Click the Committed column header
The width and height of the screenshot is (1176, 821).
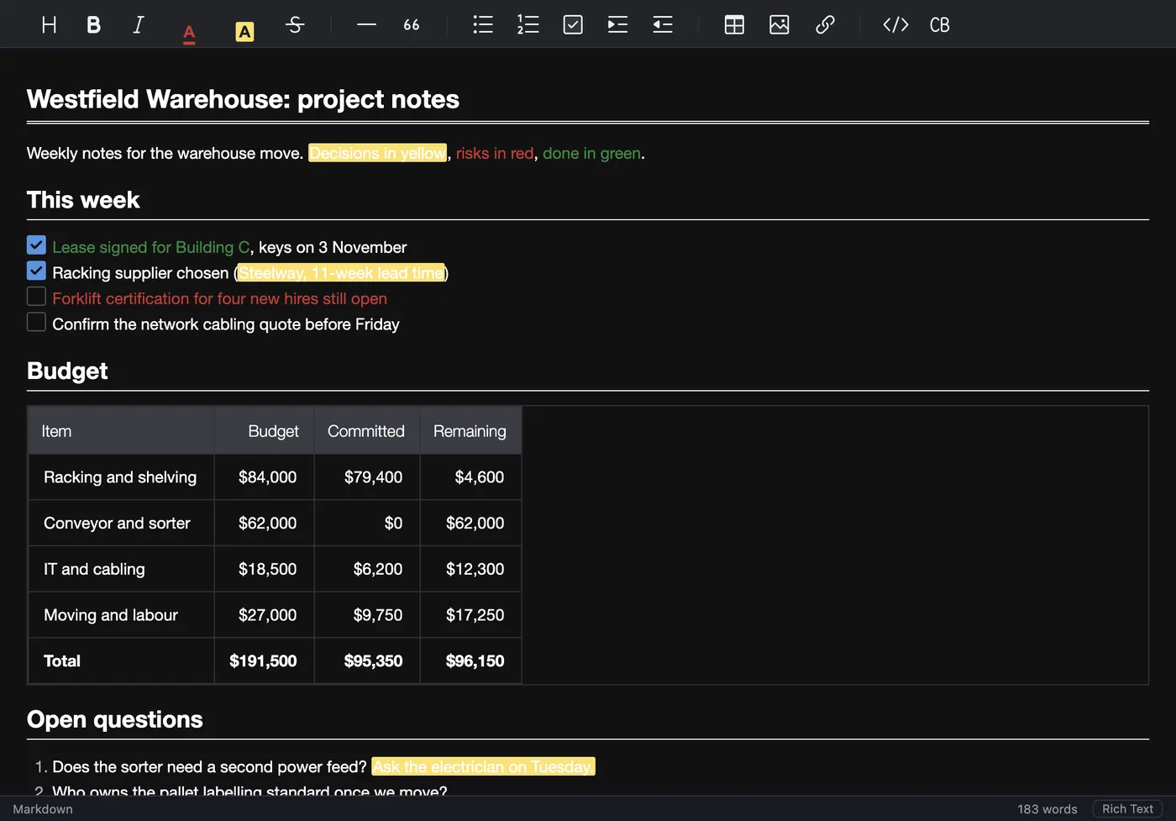click(x=367, y=431)
